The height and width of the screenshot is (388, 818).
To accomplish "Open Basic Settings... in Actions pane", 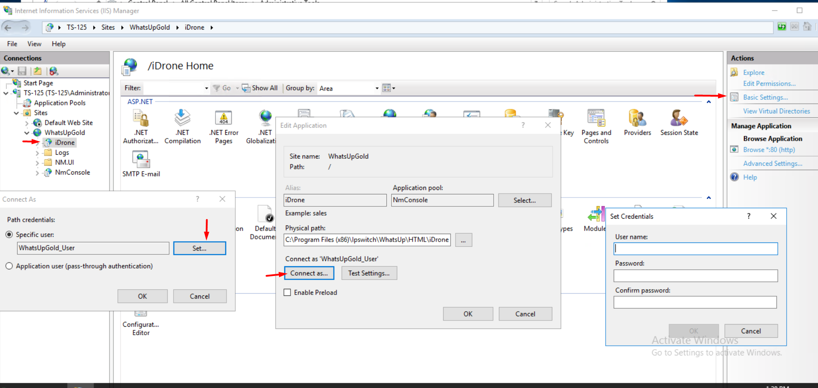I will click(765, 97).
